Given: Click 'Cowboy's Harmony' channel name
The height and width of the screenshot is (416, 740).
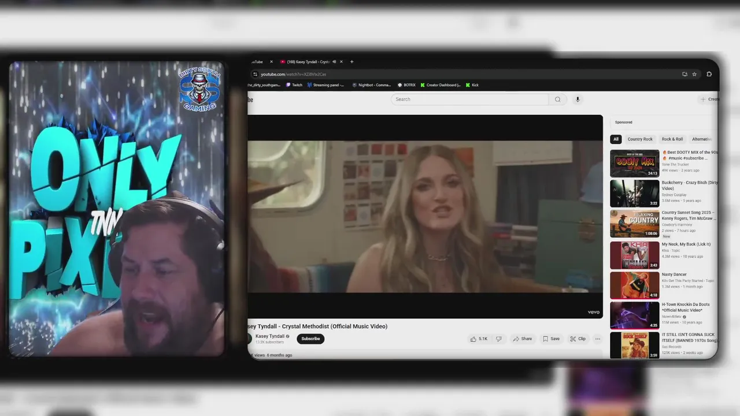Looking at the screenshot, I should 676,225.
